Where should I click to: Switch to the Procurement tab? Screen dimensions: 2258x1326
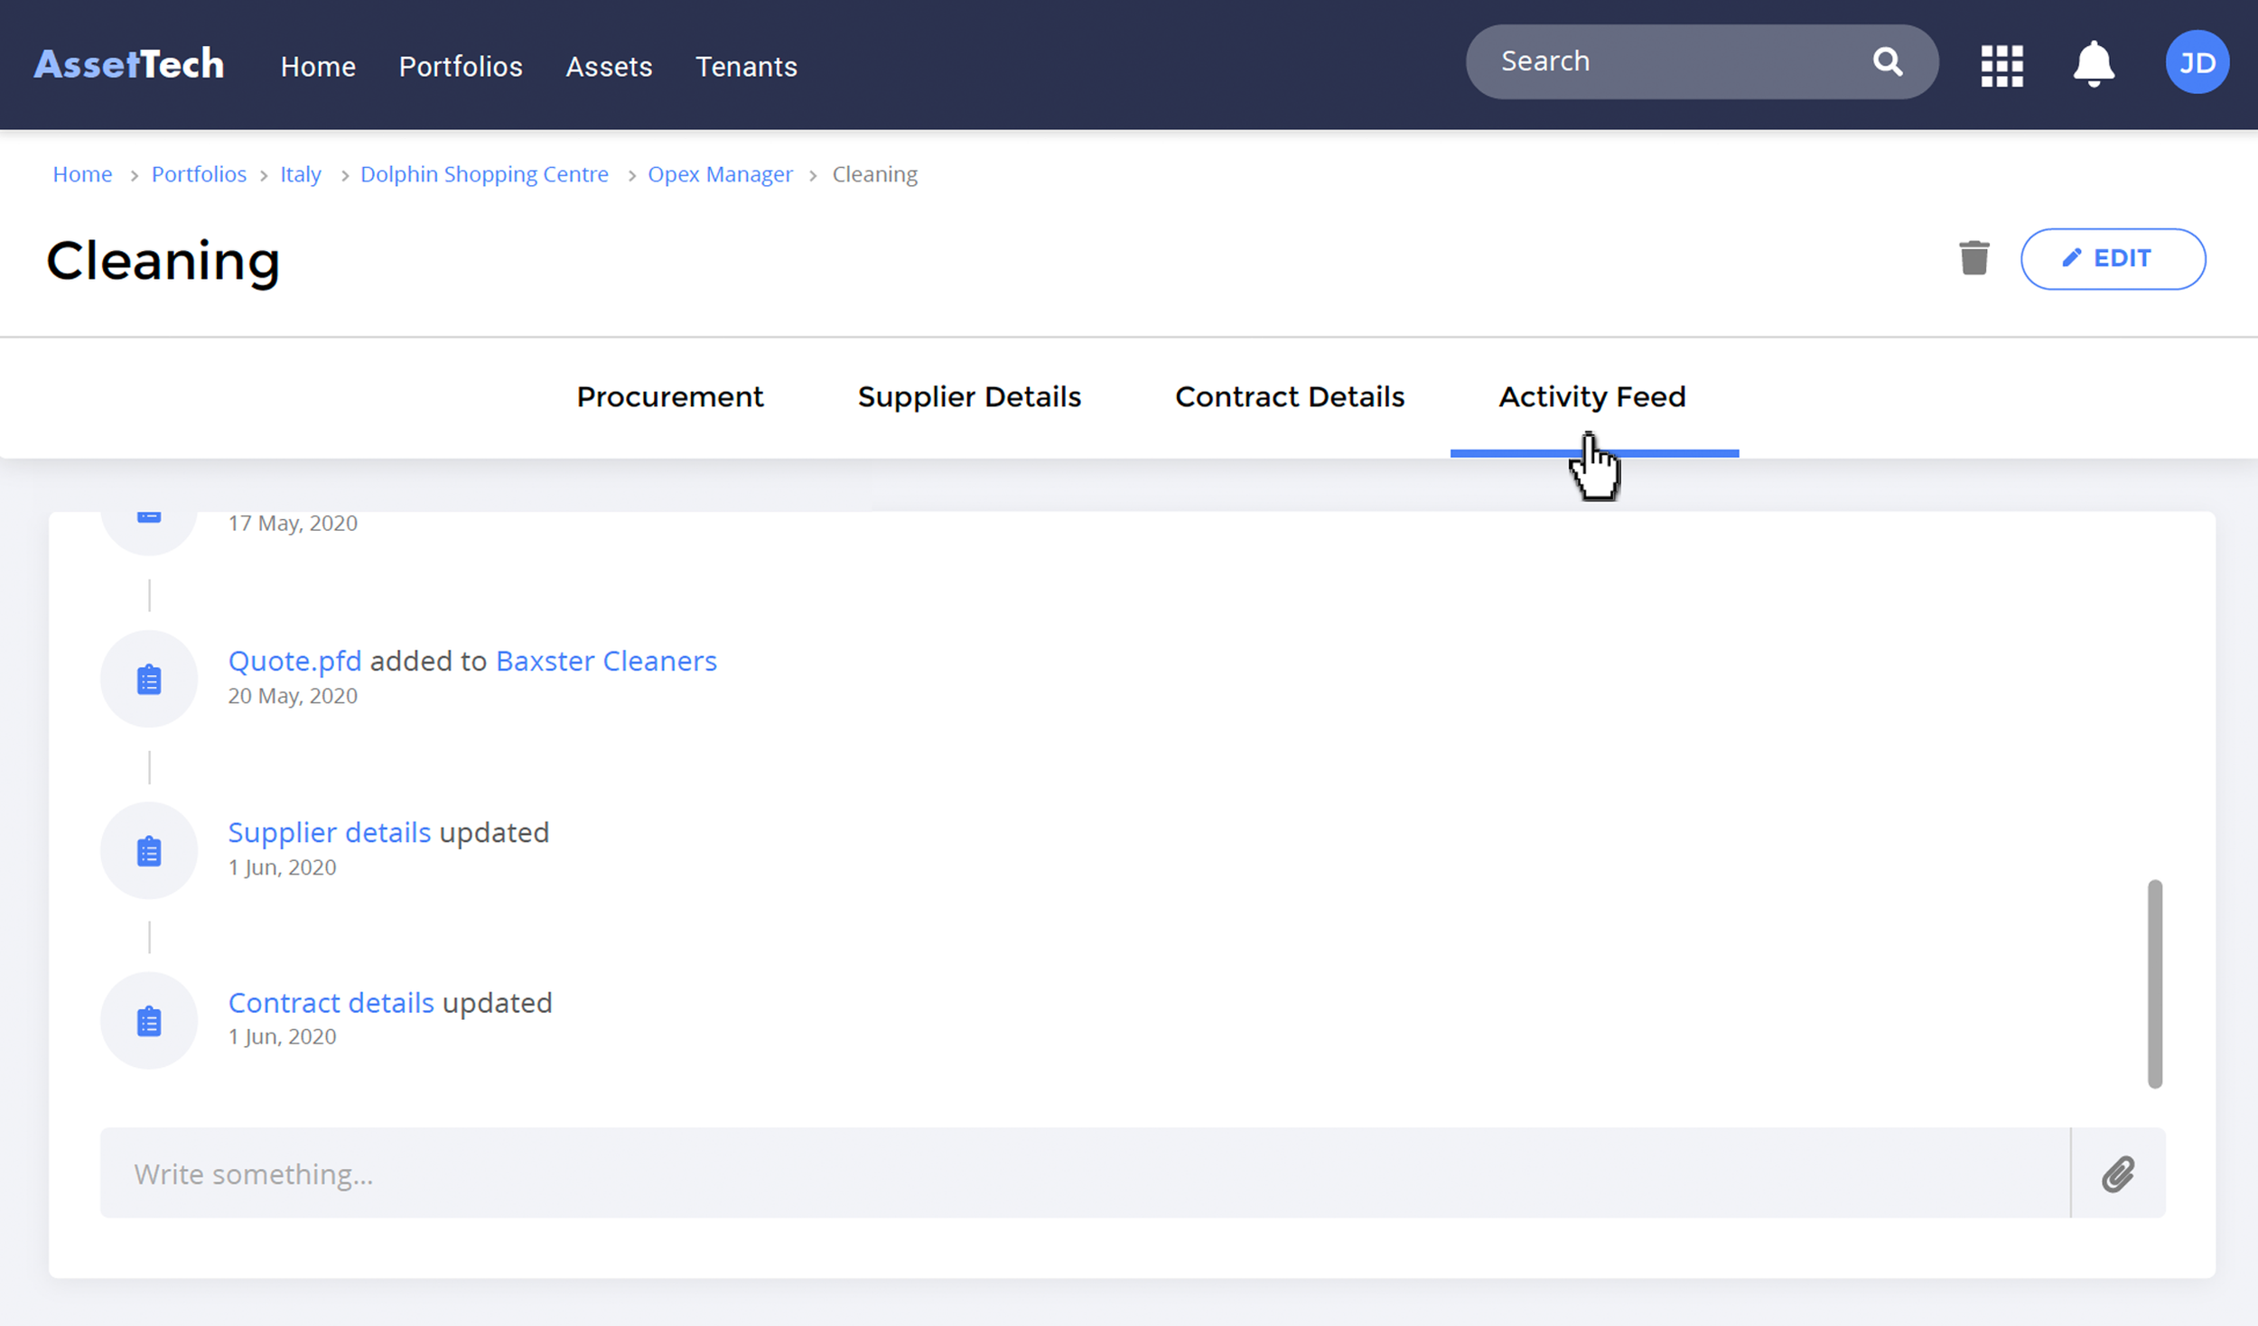pos(669,397)
